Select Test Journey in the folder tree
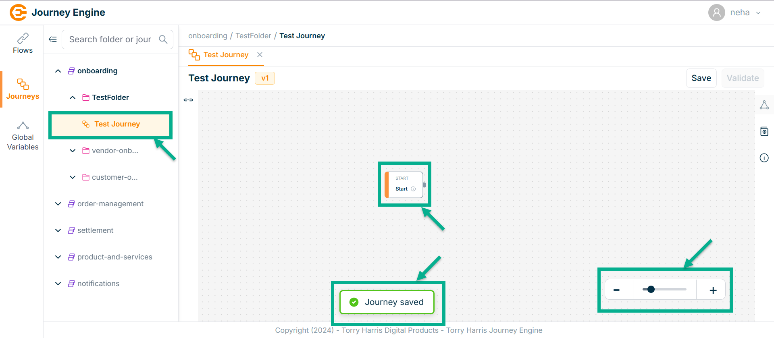The image size is (774, 338). (x=117, y=124)
